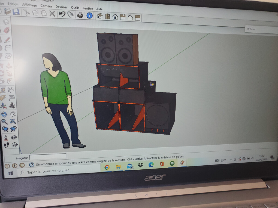Select the Walk footprints tool
The height and width of the screenshot is (208, 278).
(x=6, y=145)
